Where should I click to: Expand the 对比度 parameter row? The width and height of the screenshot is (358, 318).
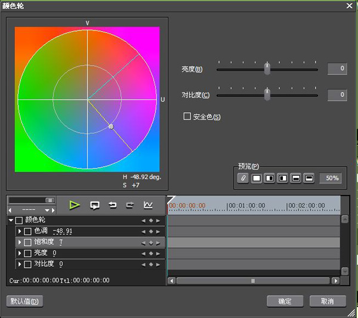[20, 264]
